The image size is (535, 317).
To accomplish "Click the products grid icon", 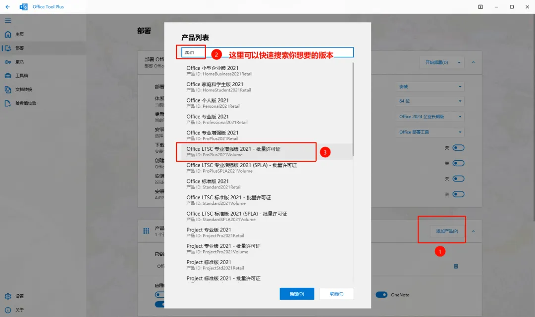I will tap(146, 231).
